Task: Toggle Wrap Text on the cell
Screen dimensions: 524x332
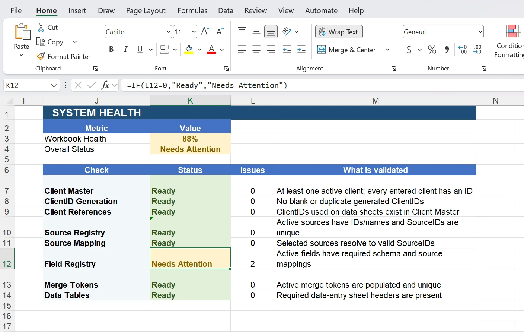Action: [x=339, y=32]
